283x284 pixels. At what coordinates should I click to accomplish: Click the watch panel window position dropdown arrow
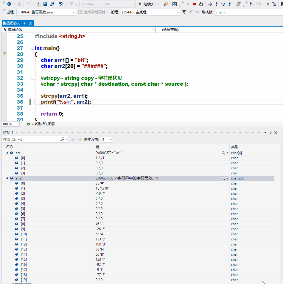pos(265,133)
